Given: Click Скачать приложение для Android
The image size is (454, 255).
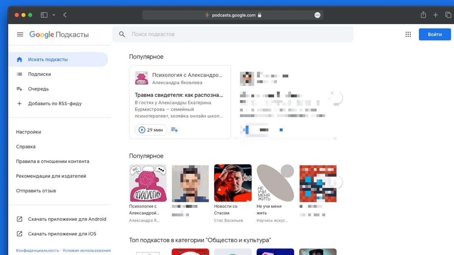Looking at the screenshot, I should pyautogui.click(x=67, y=219).
